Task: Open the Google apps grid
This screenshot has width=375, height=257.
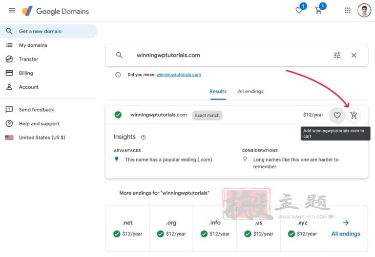Action: click(348, 10)
